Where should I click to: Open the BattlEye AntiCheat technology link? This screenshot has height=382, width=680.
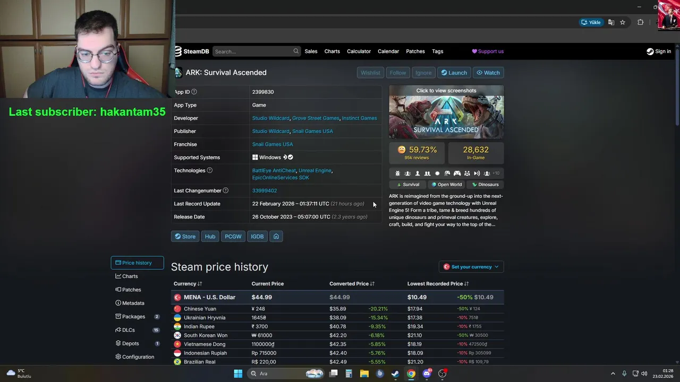(274, 171)
